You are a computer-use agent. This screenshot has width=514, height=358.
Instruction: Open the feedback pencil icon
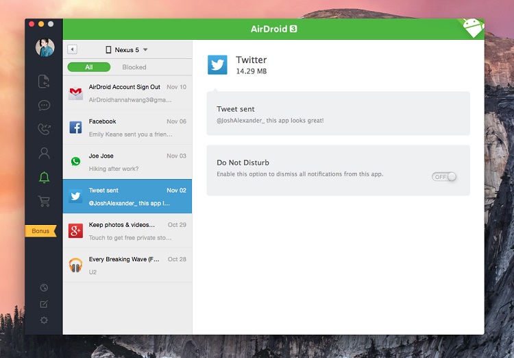(x=44, y=305)
